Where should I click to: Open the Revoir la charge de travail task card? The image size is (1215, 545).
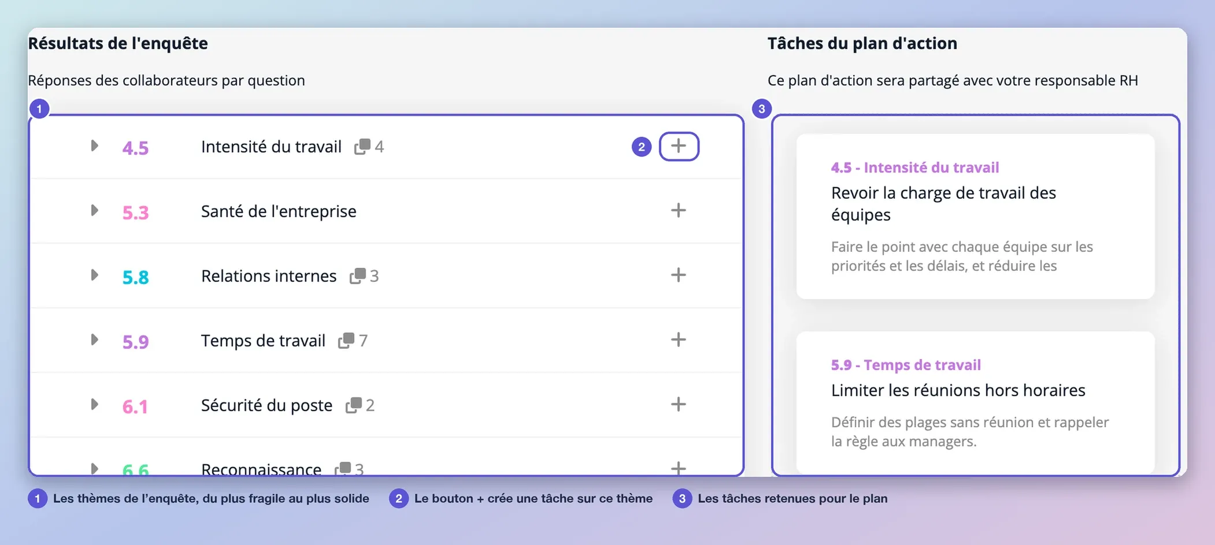(975, 216)
